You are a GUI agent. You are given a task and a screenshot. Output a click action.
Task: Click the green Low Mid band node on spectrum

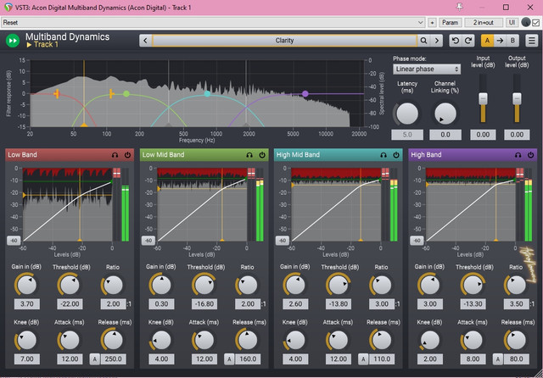pos(126,94)
